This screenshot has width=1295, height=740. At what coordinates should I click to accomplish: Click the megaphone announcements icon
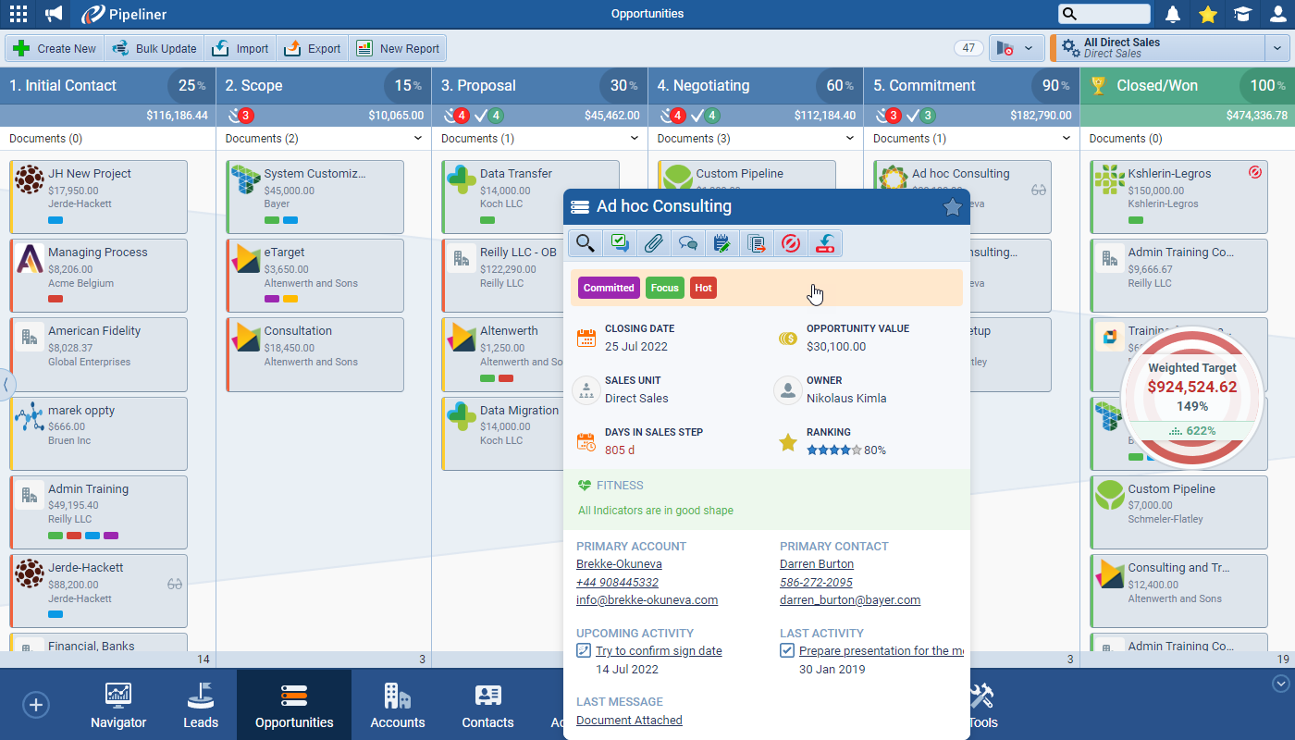pos(54,14)
